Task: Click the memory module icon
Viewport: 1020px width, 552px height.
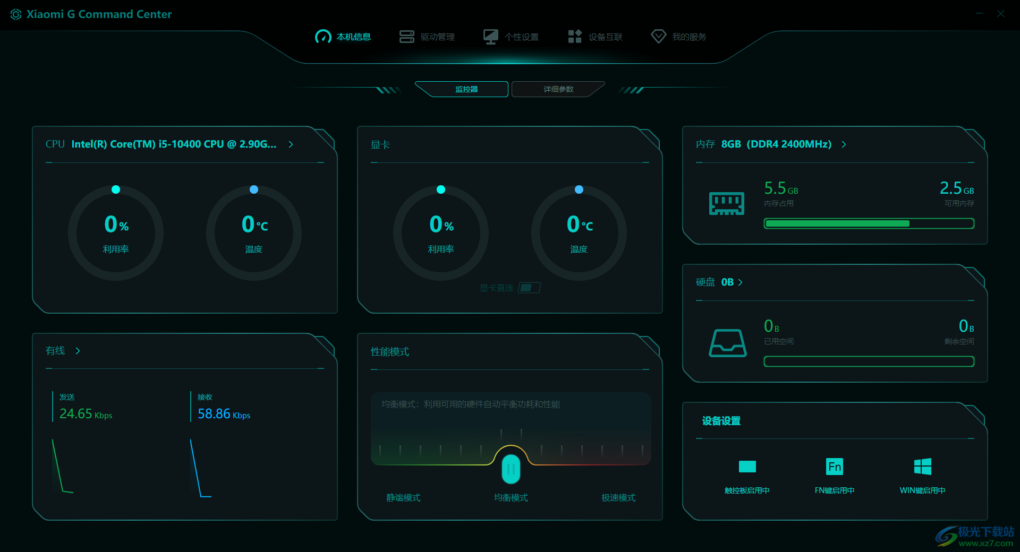Action: click(x=727, y=203)
